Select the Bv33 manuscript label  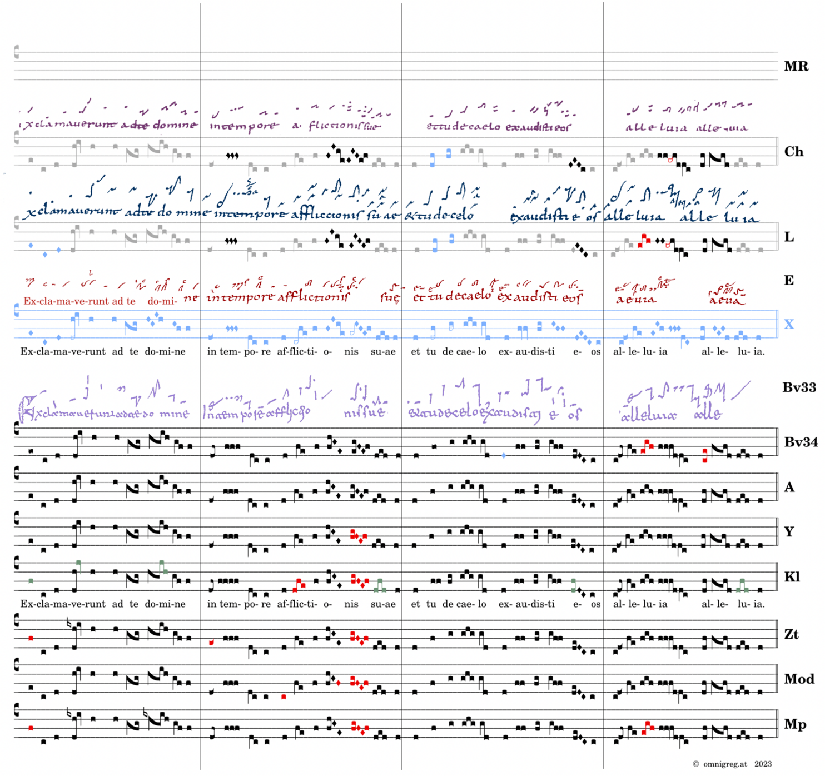pyautogui.click(x=799, y=387)
